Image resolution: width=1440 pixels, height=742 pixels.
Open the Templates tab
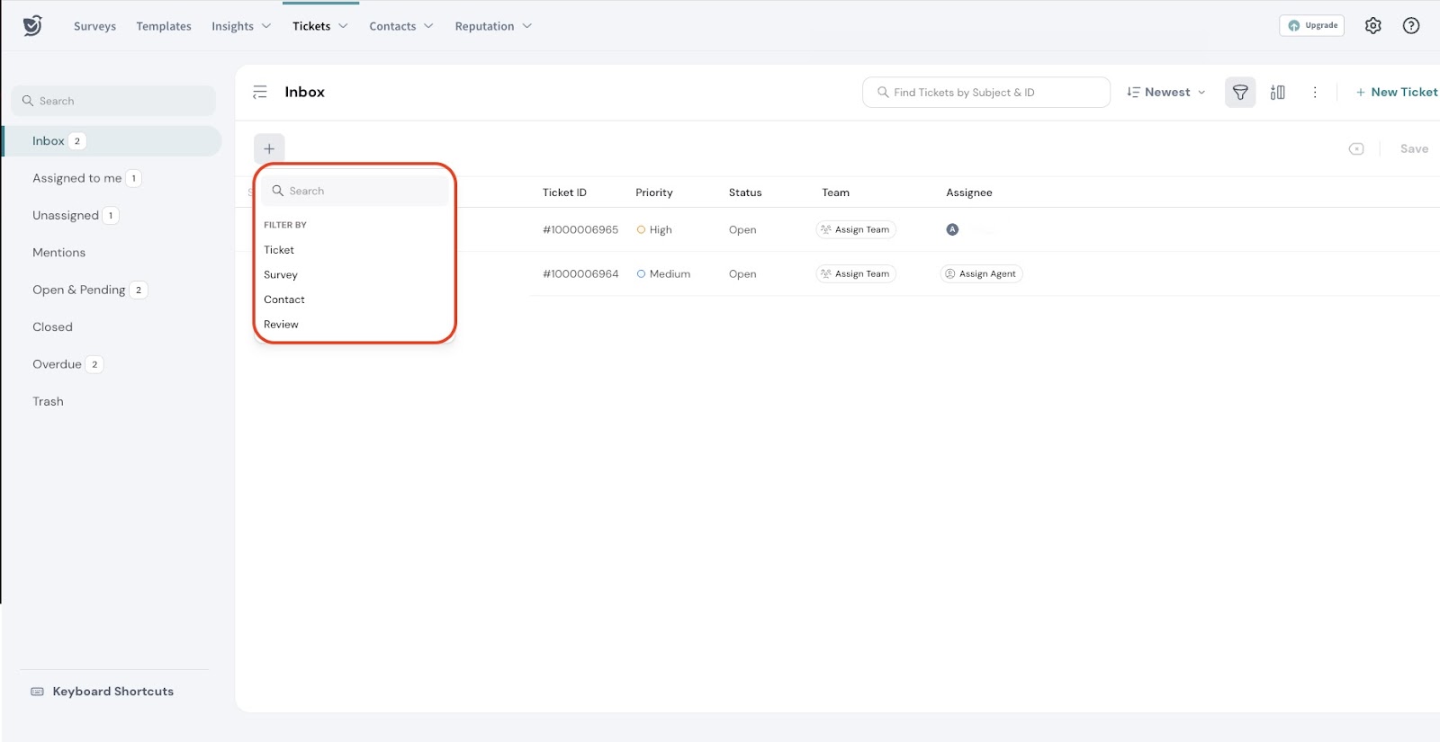164,26
